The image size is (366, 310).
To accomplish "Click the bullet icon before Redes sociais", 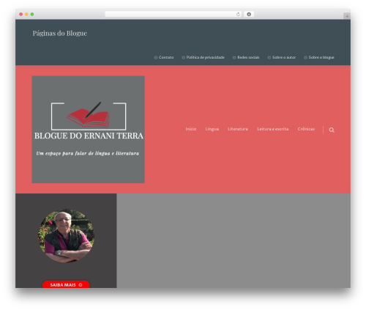I will 234,58.
